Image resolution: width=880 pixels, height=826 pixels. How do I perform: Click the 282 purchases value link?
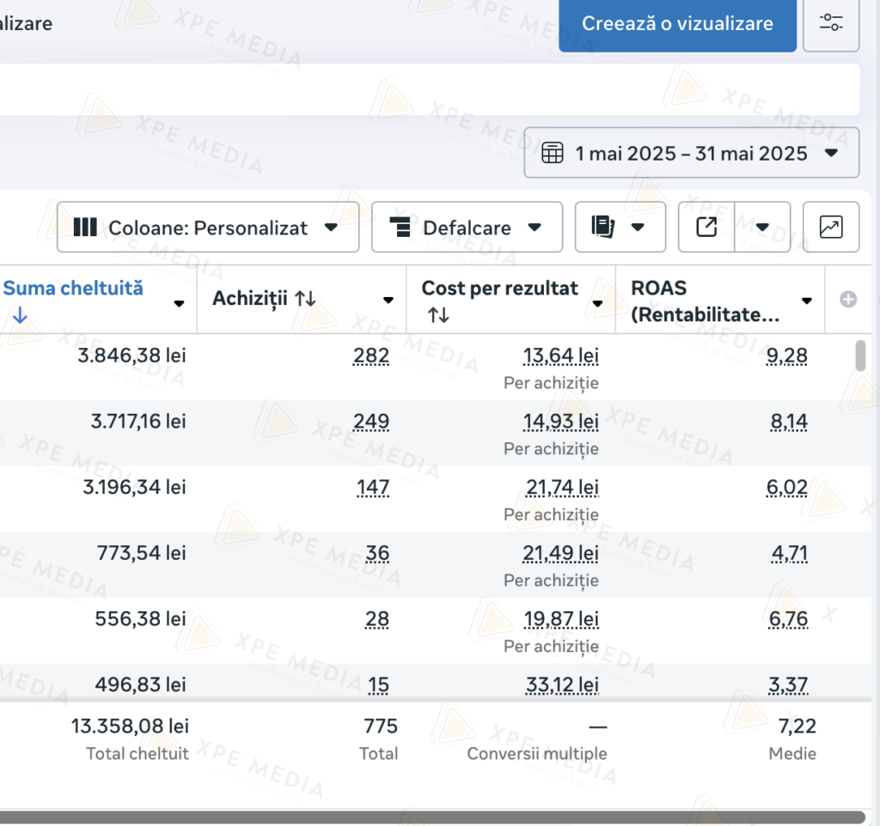pos(371,355)
